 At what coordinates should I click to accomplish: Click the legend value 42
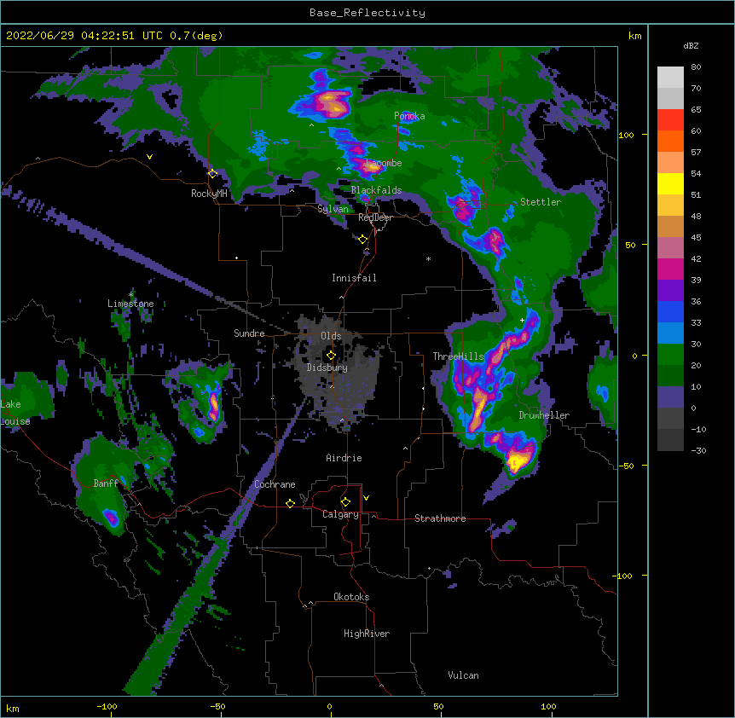(x=696, y=258)
